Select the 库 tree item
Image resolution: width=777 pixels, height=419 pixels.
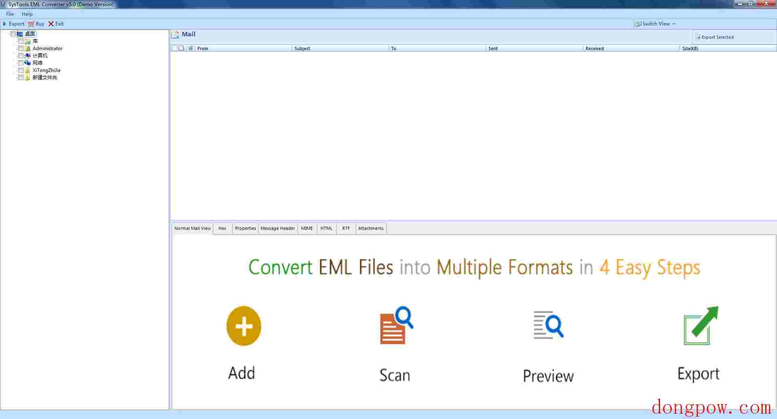tap(35, 41)
